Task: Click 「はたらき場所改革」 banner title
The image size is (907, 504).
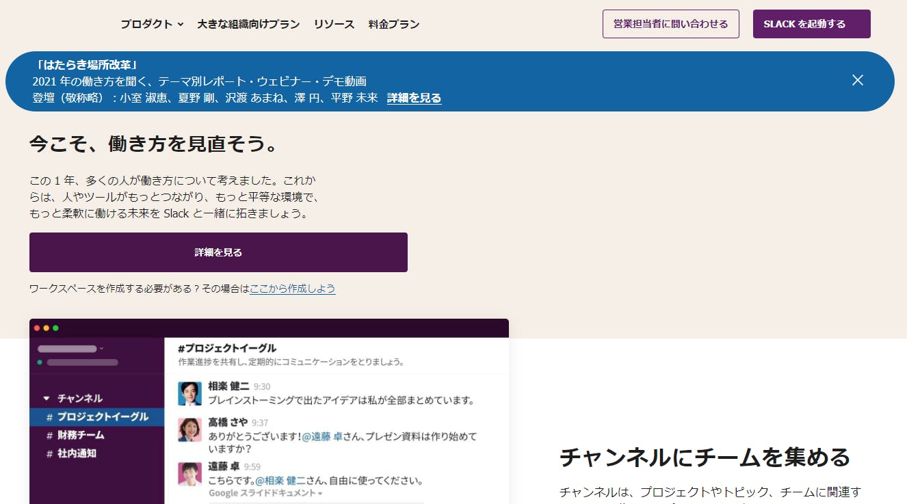Action: (x=87, y=66)
